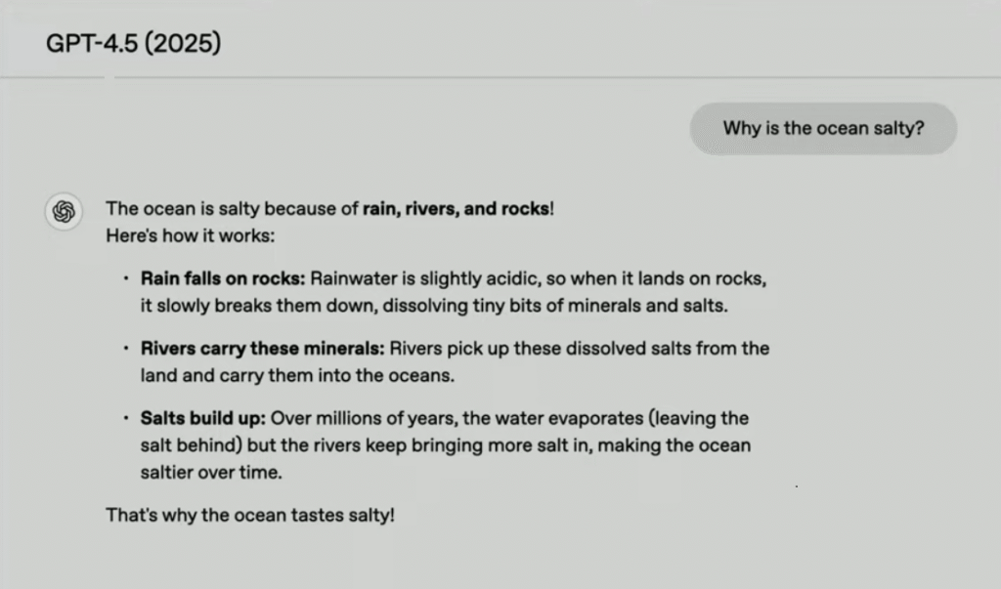Screen dimensions: 1001x589
Task: Select the 'Salts build up:' heading
Action: click(203, 418)
